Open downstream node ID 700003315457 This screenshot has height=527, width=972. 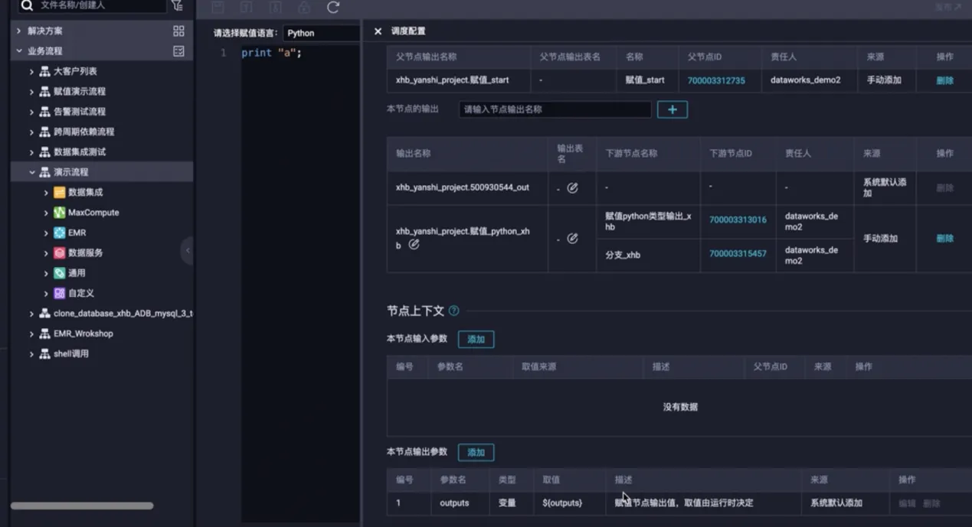point(738,253)
